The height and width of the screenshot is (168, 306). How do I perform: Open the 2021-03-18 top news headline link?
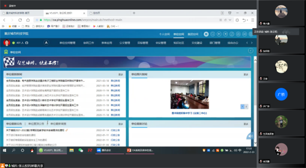[45, 80]
